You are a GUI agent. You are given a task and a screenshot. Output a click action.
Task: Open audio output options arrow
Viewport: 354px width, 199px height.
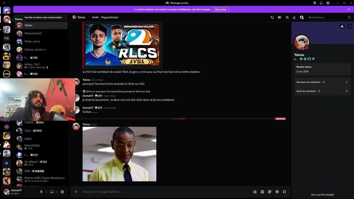tap(56, 192)
